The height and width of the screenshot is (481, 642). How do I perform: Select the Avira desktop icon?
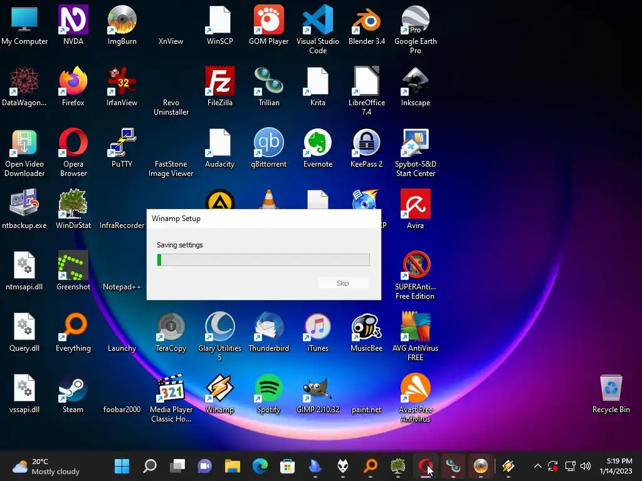pos(415,204)
